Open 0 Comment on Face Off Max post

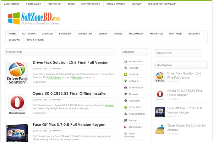tap(55, 131)
